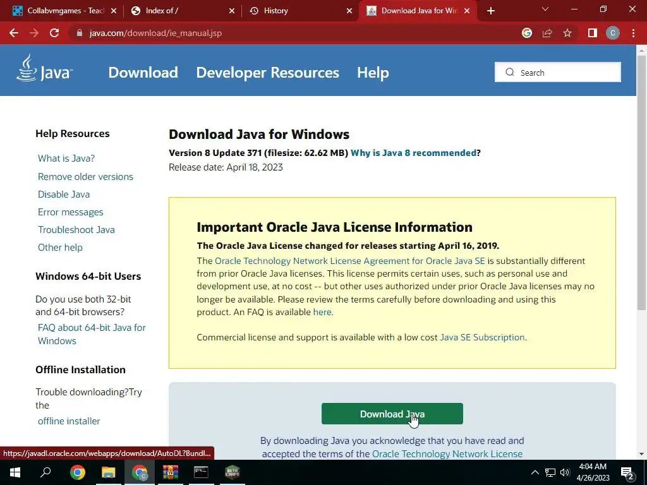647x485 pixels.
Task: Open Remove older versions link
Action: (85, 177)
